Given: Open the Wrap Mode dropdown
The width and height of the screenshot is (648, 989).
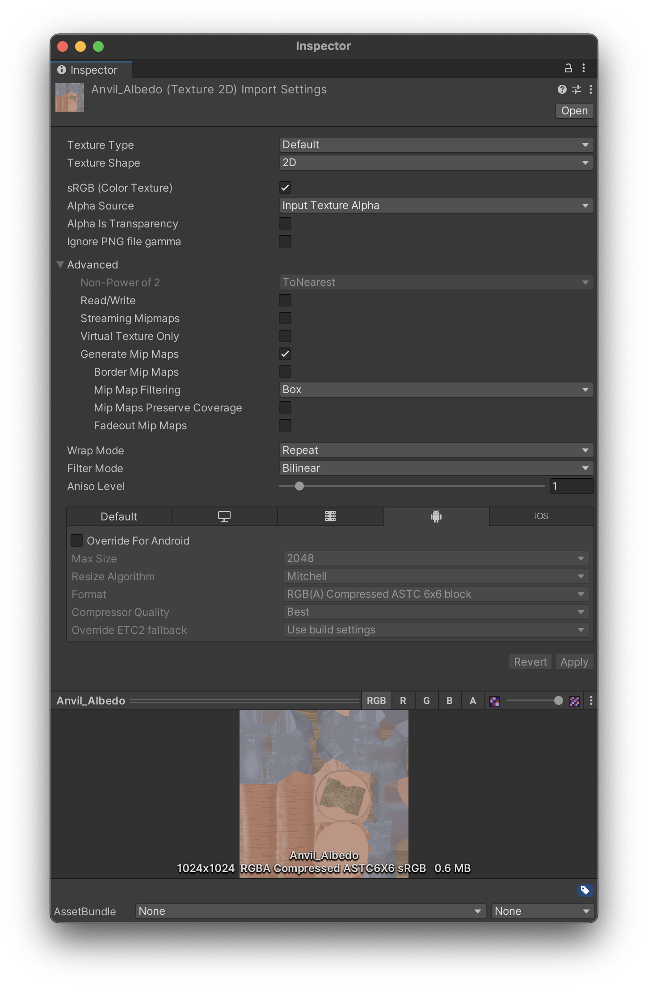Looking at the screenshot, I should (436, 450).
